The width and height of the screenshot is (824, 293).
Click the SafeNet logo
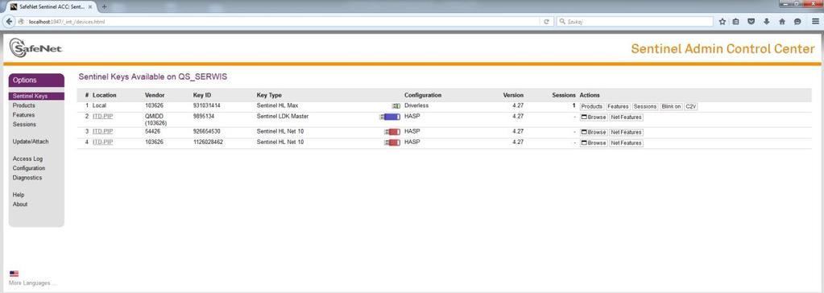tap(35, 47)
